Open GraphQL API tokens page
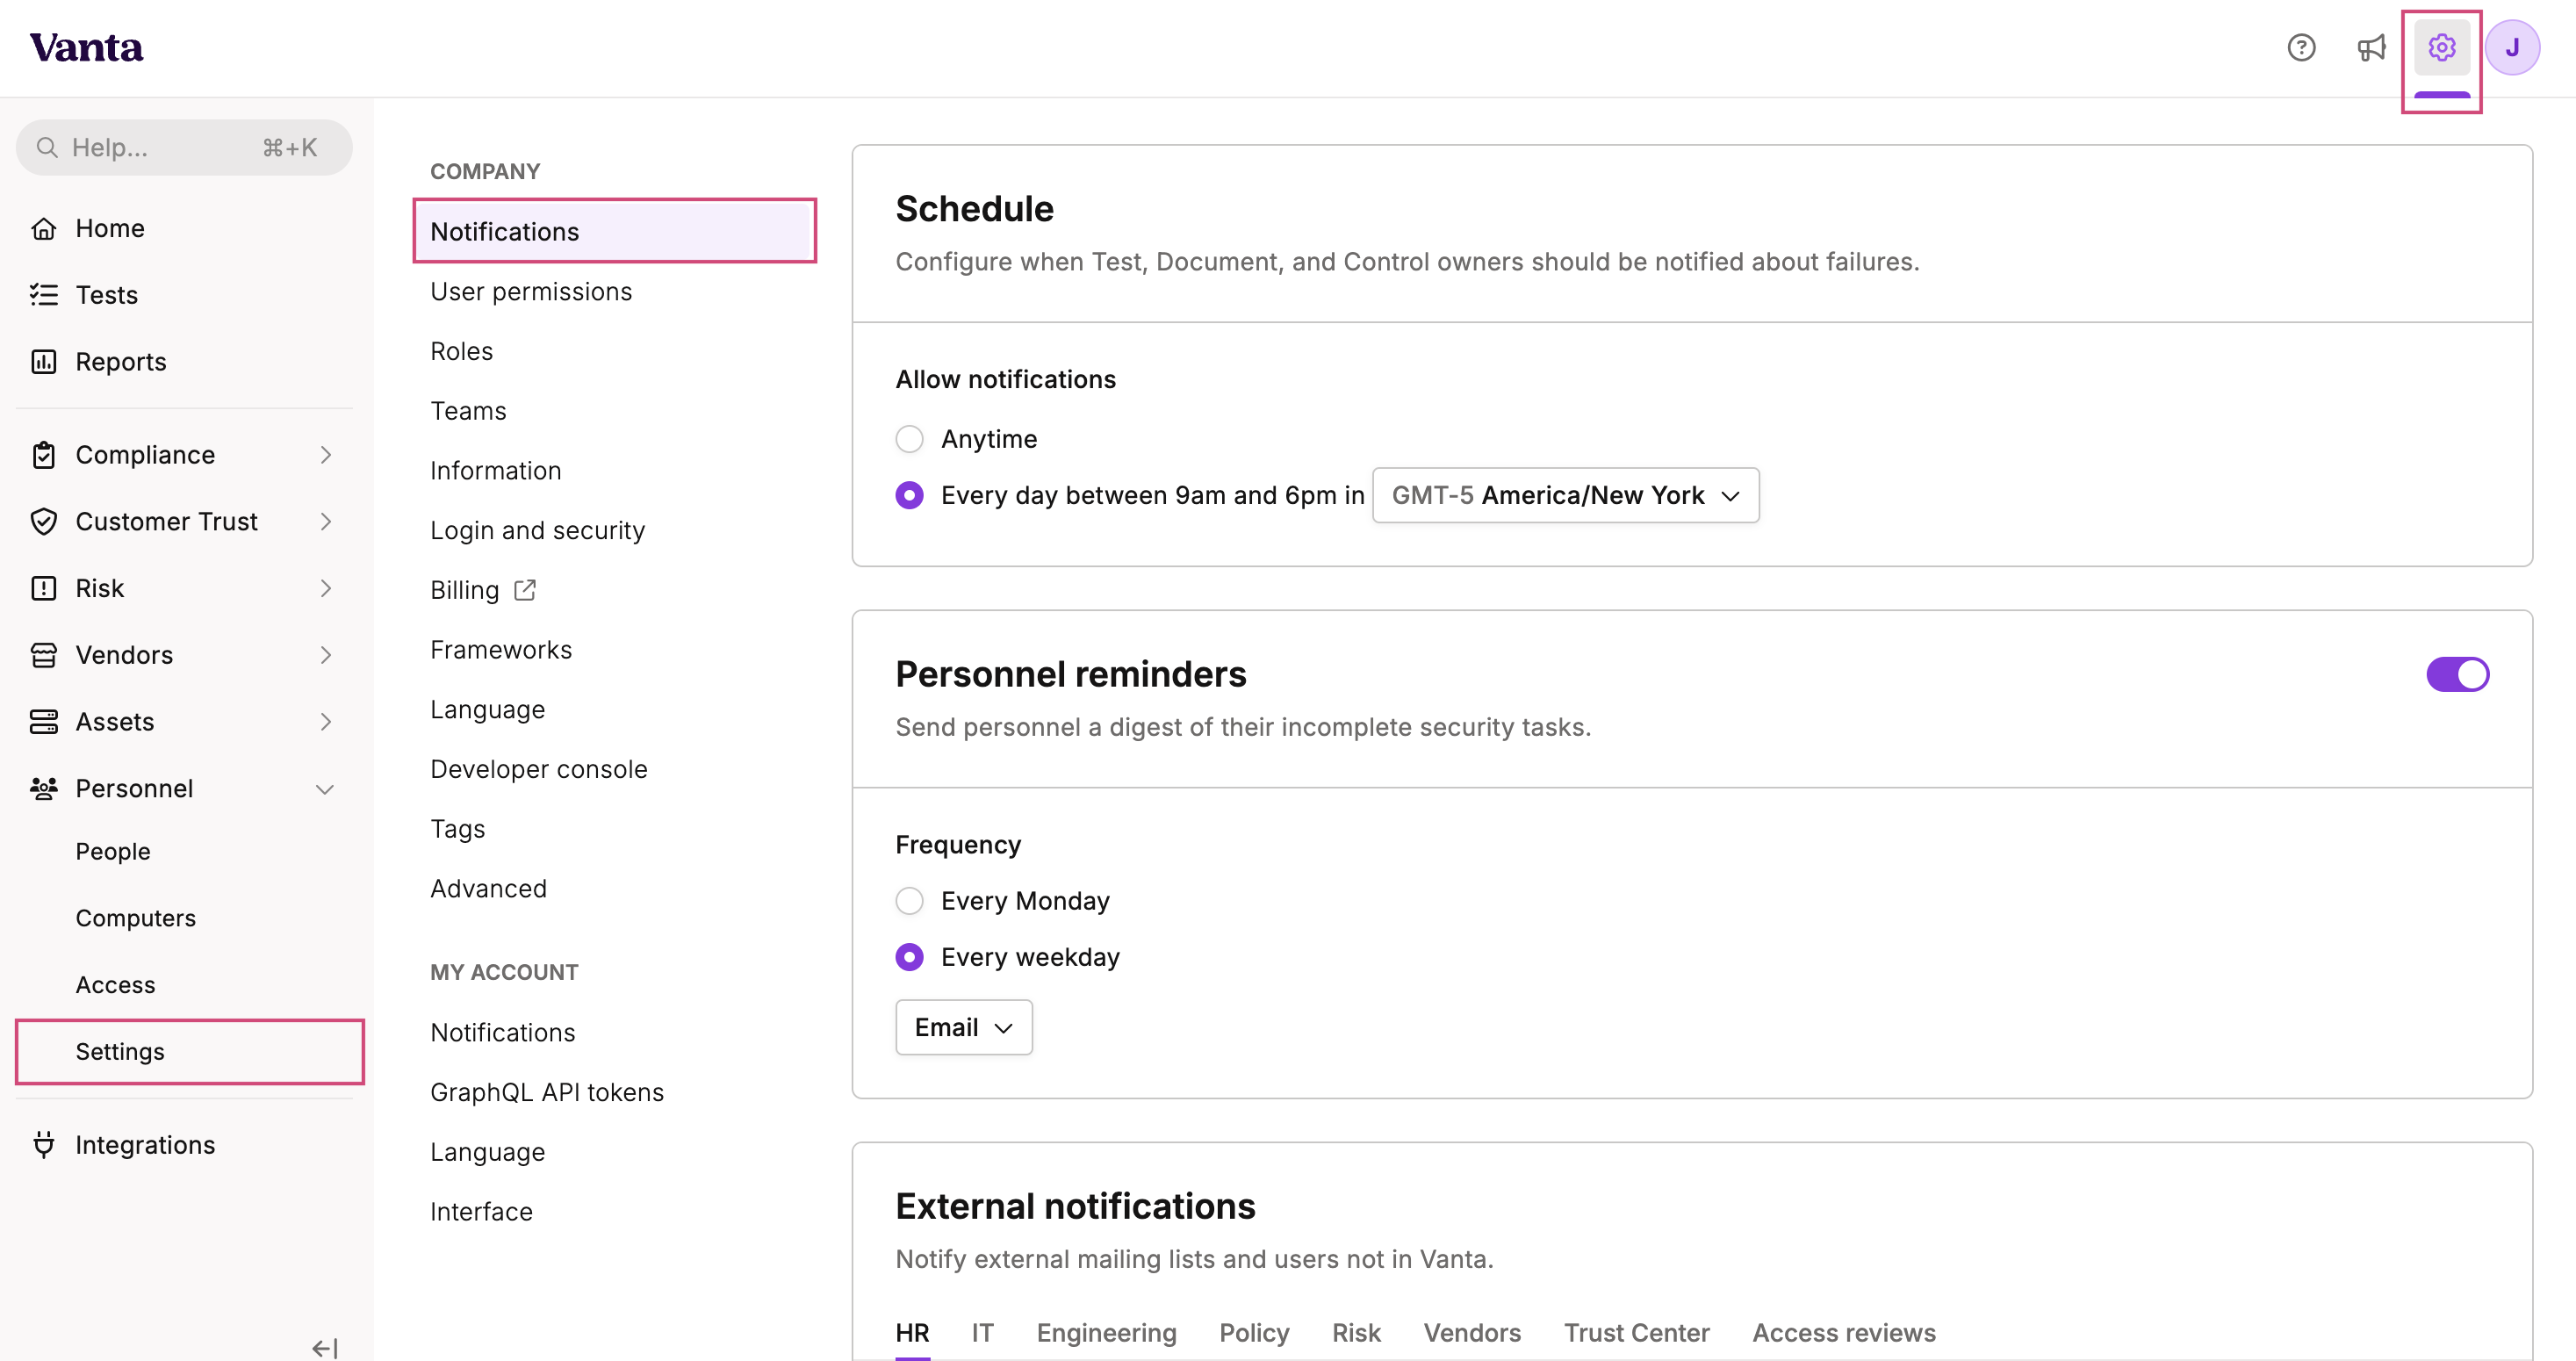 pyautogui.click(x=547, y=1092)
